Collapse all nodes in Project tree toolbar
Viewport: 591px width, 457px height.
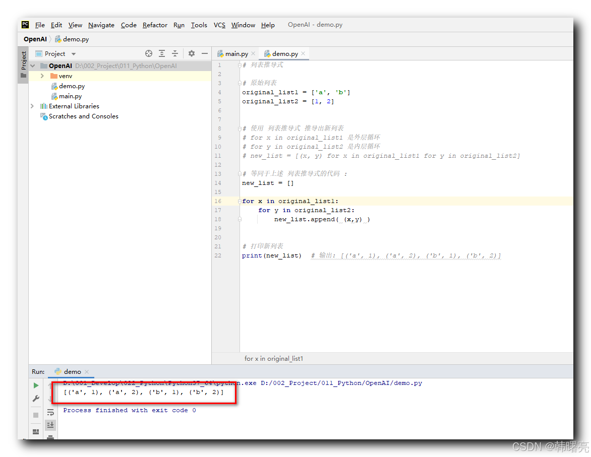pos(174,53)
